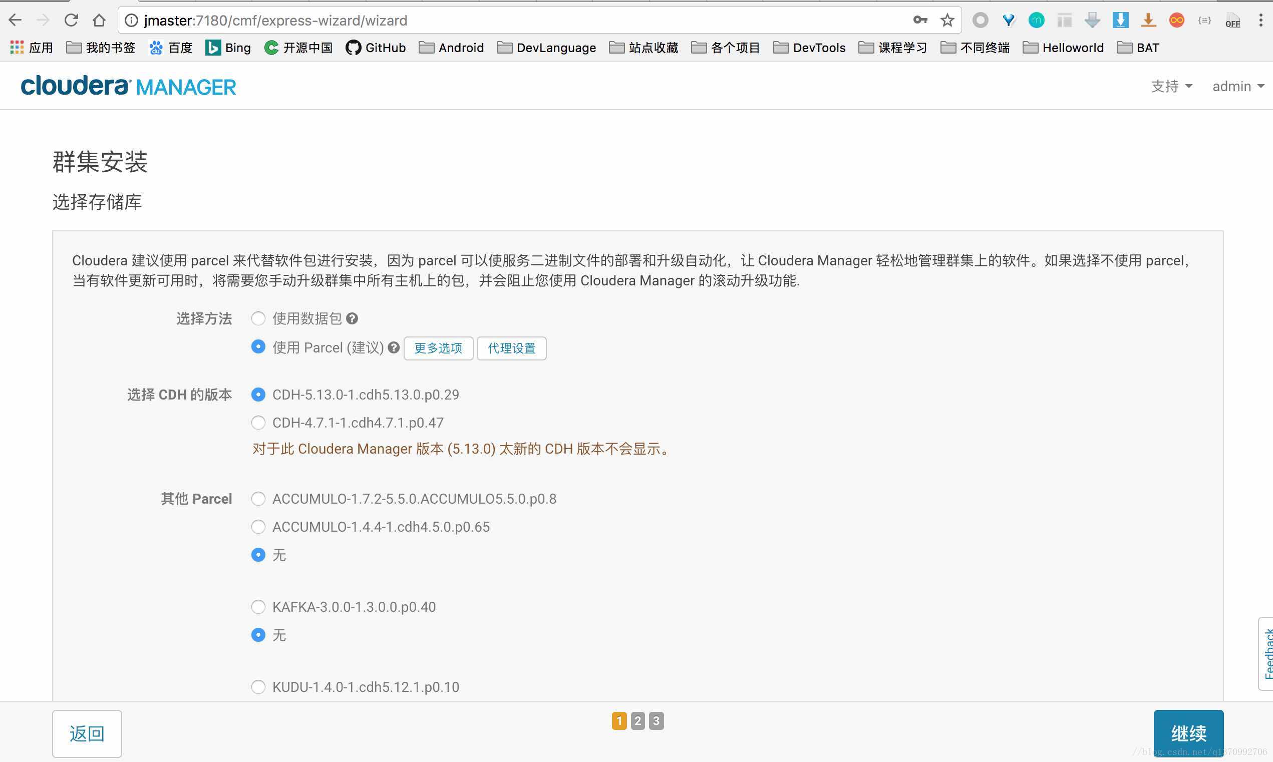Select ACCUMULO-1.4.4-1.cdh4.5.0 parcel
Image resolution: width=1273 pixels, height=762 pixels.
point(258,527)
